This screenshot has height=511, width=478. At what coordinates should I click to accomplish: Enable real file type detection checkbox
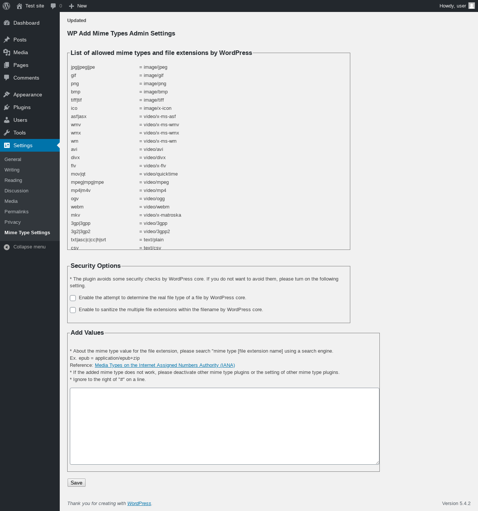pyautogui.click(x=73, y=298)
